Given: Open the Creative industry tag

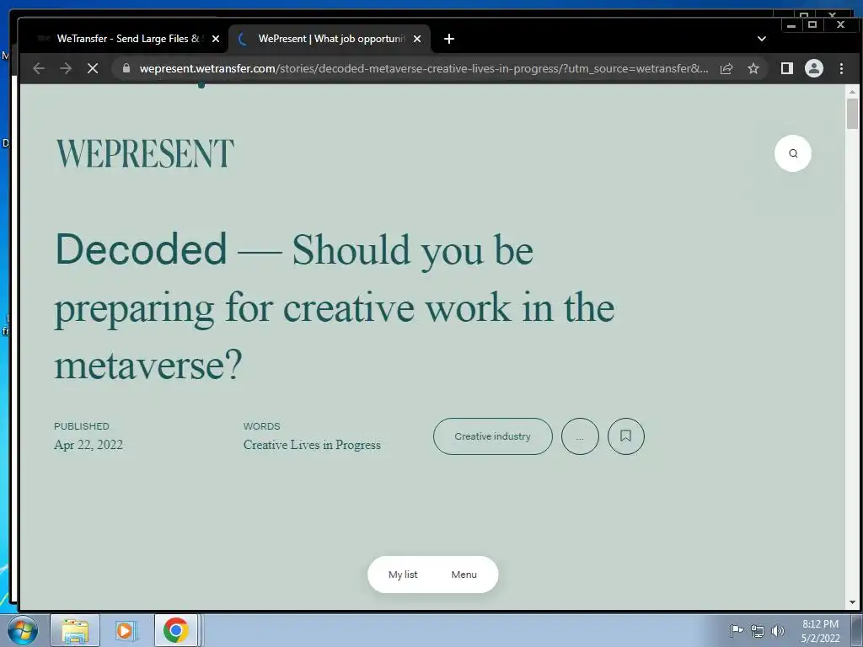Looking at the screenshot, I should [x=492, y=436].
